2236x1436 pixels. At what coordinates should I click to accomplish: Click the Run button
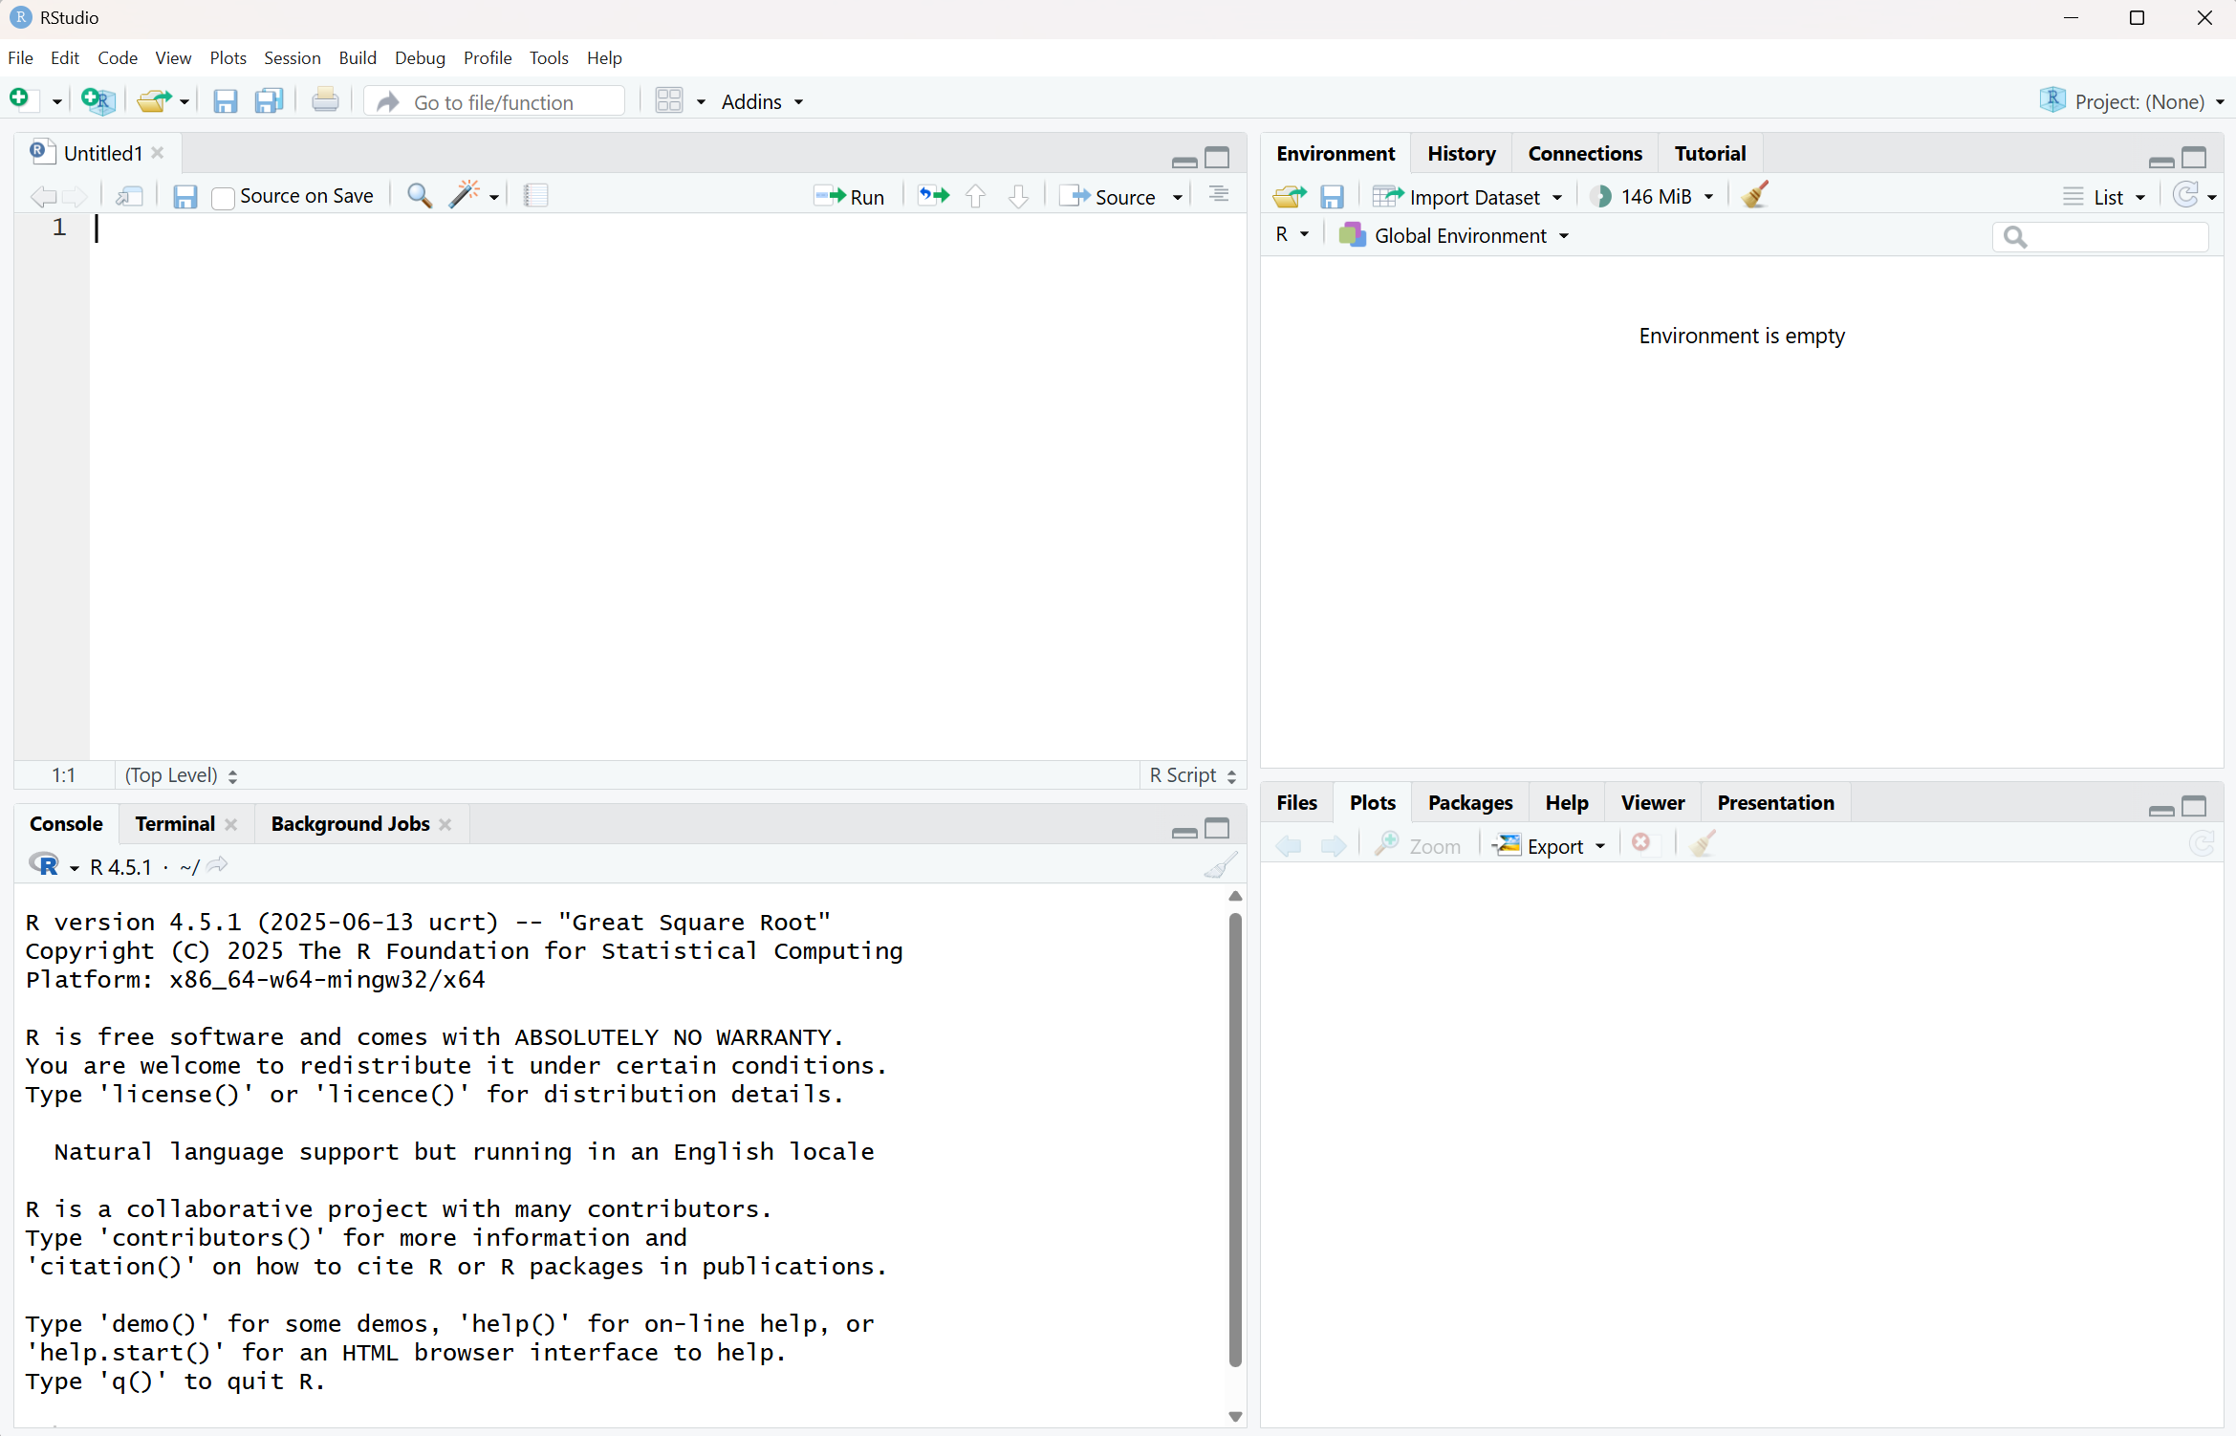[850, 197]
